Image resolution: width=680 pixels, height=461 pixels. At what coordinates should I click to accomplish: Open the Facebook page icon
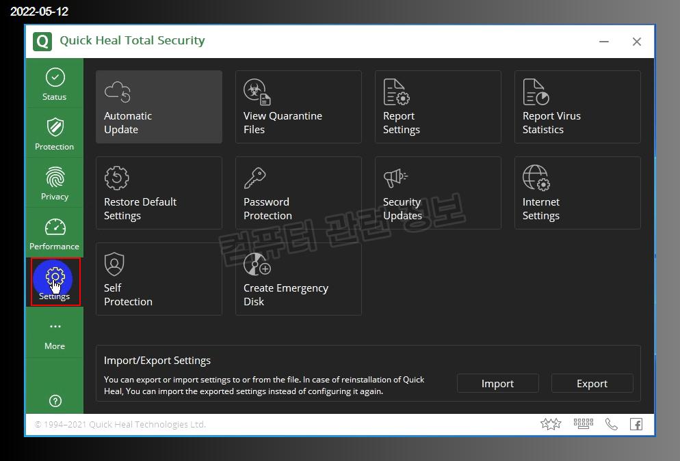click(636, 424)
